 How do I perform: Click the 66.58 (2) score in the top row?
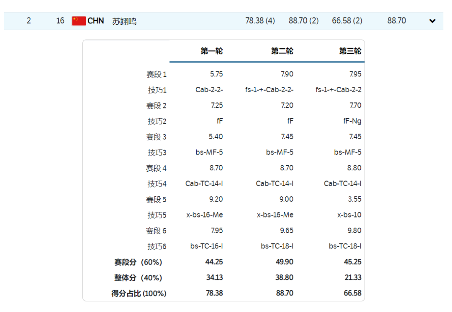(347, 20)
